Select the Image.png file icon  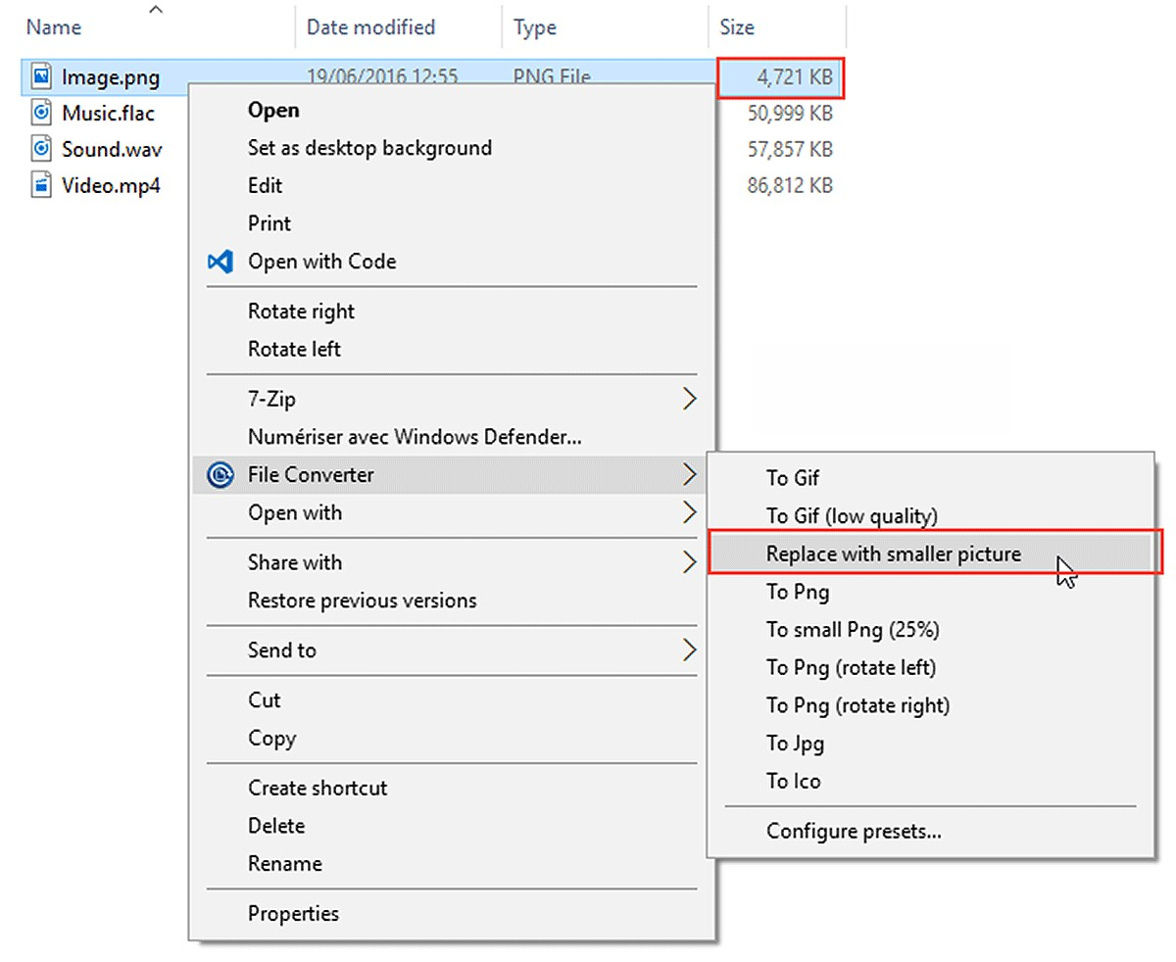coord(41,76)
